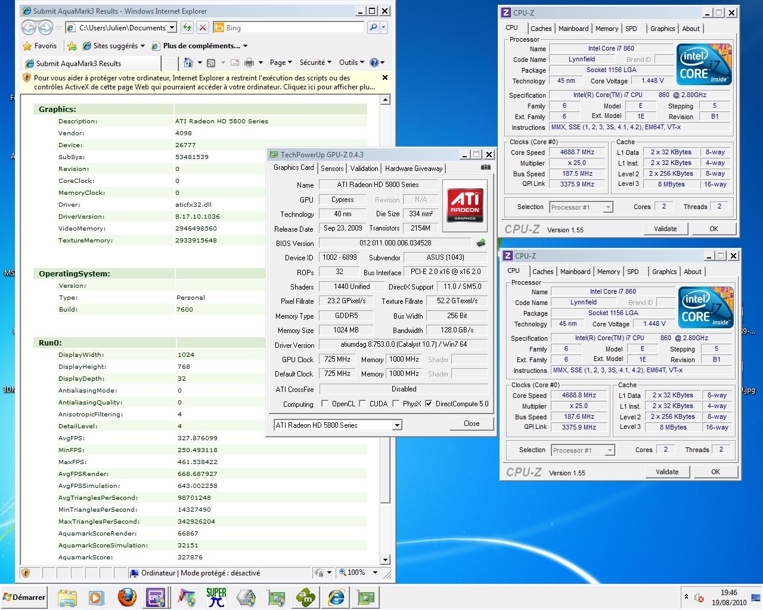
Task: Open the search provider dropdown arrow
Action: pyautogui.click(x=383, y=27)
